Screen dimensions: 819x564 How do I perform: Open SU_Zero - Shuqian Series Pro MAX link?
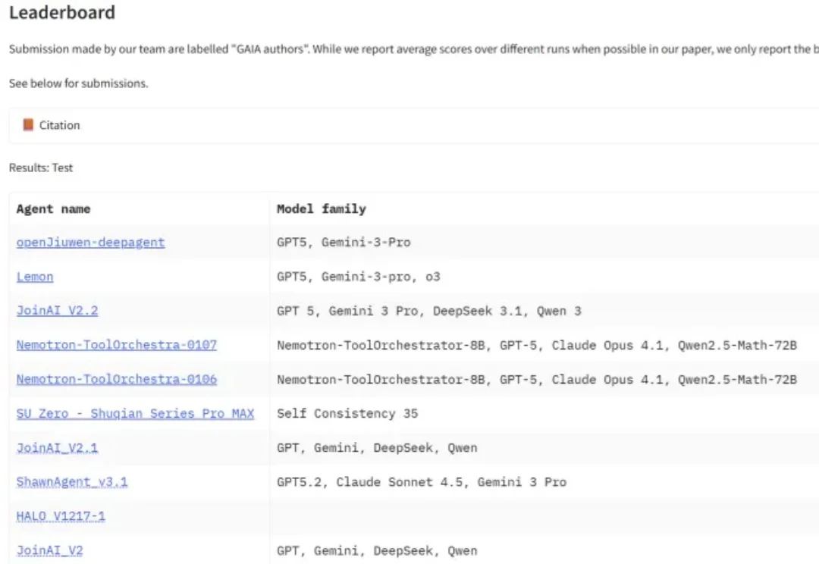[x=135, y=414]
